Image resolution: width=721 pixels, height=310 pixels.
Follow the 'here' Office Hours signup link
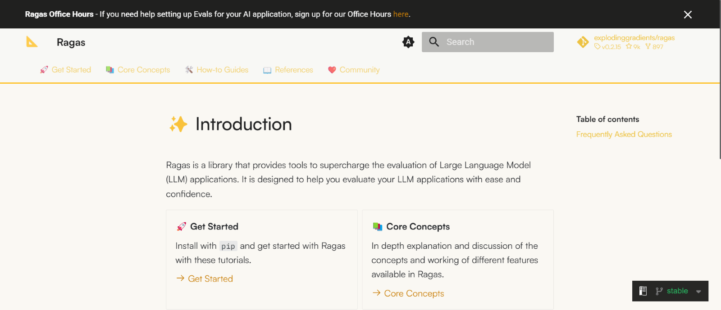click(401, 14)
